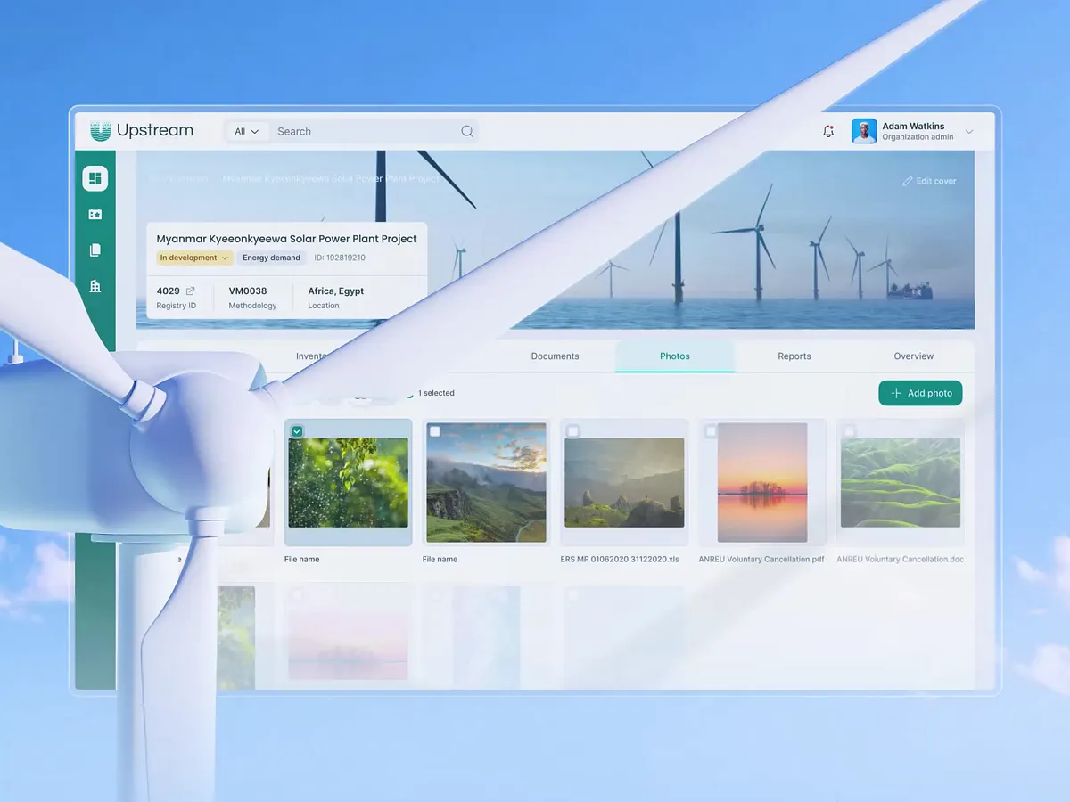Open the Overview tab link
1070x802 pixels.
coord(913,356)
